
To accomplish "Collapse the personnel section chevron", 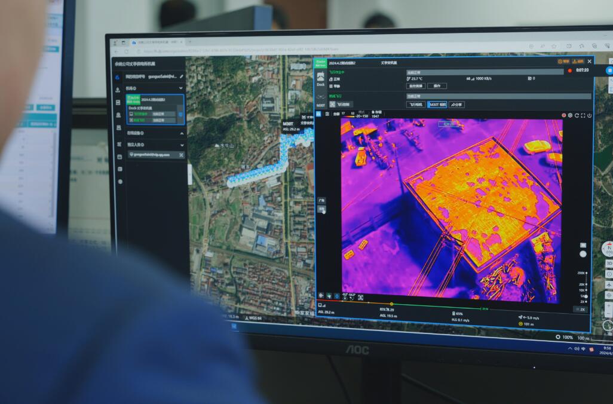I will point(182,144).
